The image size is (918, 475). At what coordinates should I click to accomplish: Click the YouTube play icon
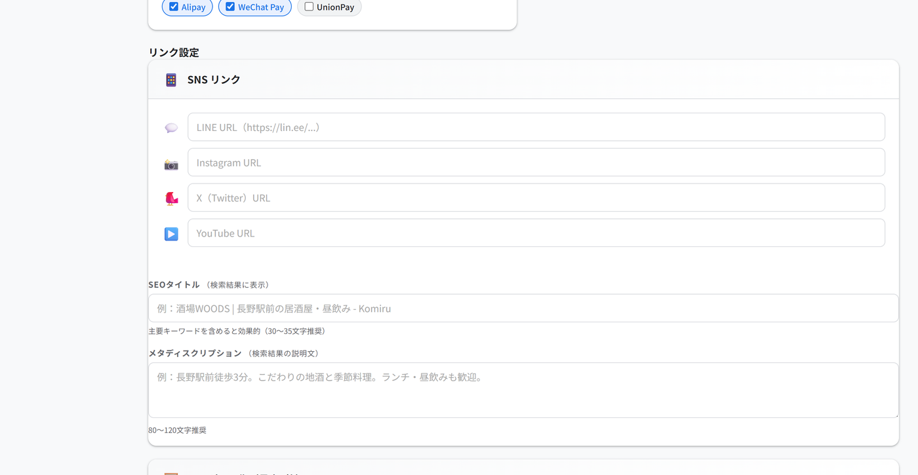tap(171, 234)
